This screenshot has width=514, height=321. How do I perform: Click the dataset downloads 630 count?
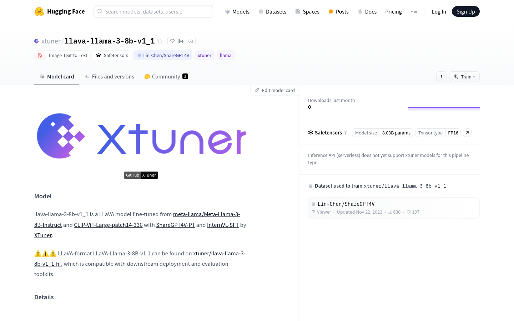[x=394, y=212]
